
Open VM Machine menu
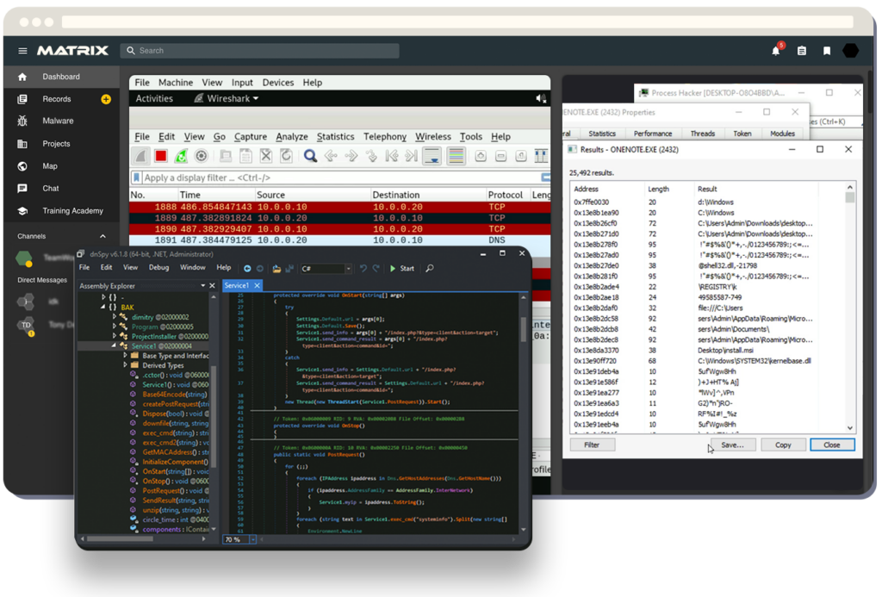click(x=176, y=83)
